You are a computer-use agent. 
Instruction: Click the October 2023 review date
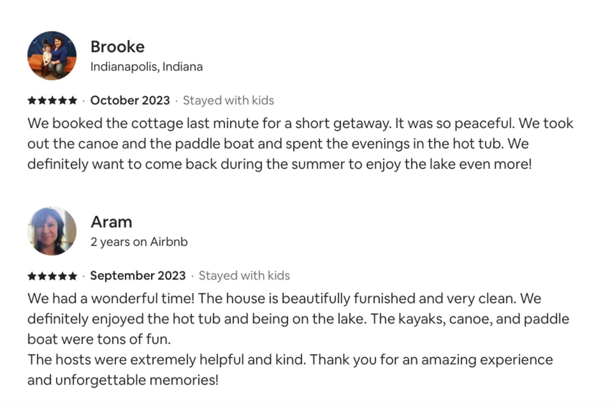click(130, 101)
